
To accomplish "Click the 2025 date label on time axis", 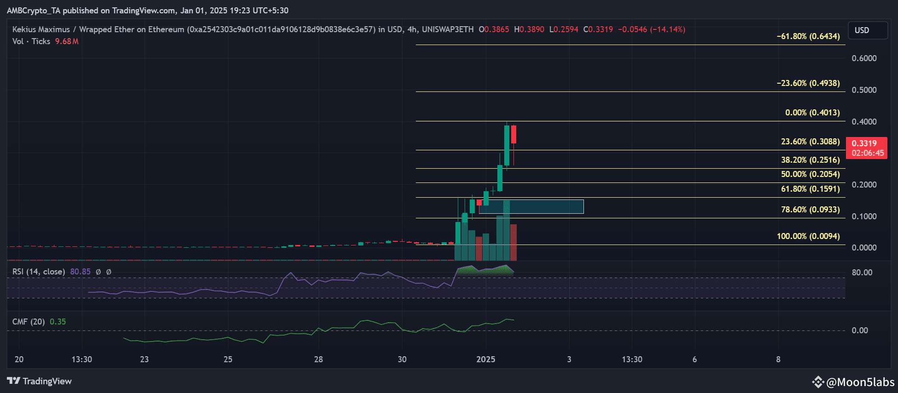I will point(485,359).
